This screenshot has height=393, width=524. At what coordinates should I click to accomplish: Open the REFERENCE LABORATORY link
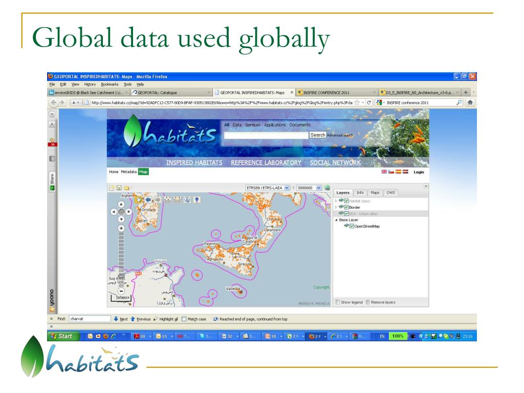tap(266, 162)
